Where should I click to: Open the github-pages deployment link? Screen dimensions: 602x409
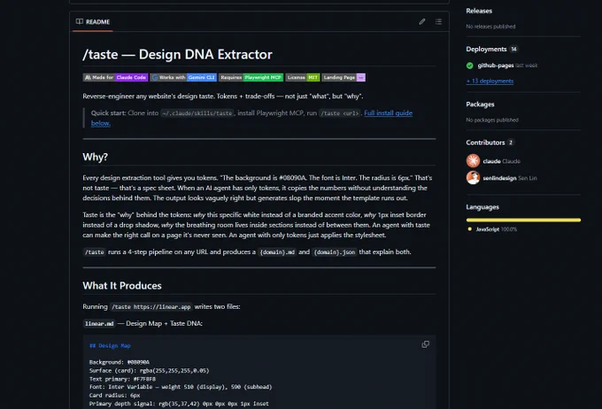point(495,66)
